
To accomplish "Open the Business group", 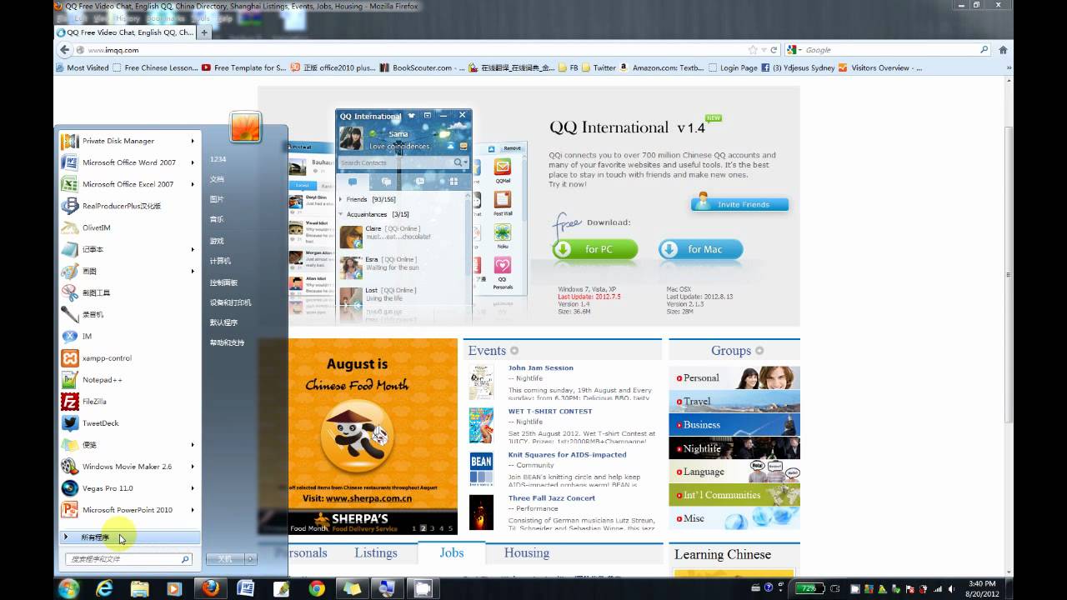I will [x=734, y=424].
